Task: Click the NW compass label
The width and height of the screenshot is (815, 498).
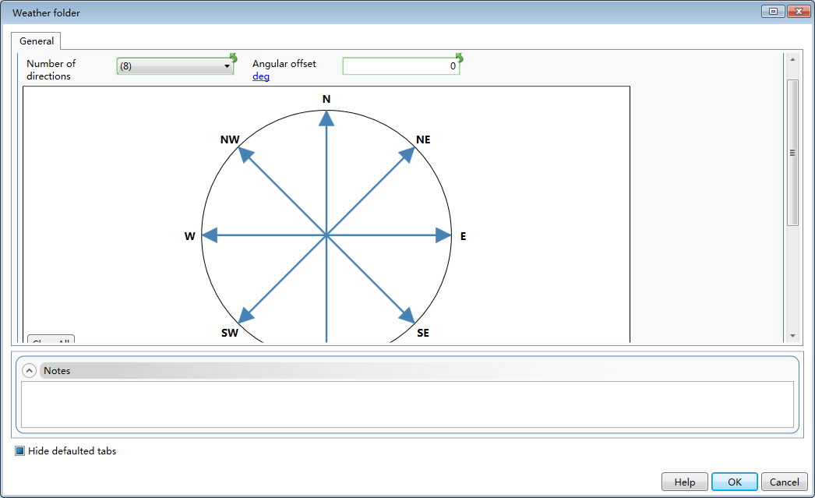Action: coord(230,140)
